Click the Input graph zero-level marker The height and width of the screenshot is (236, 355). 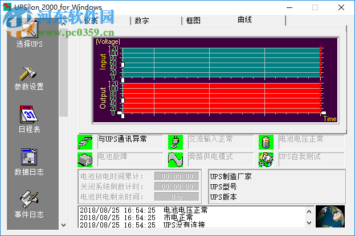(123, 80)
